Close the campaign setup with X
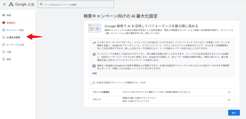246x119 pixels. click(4, 4)
